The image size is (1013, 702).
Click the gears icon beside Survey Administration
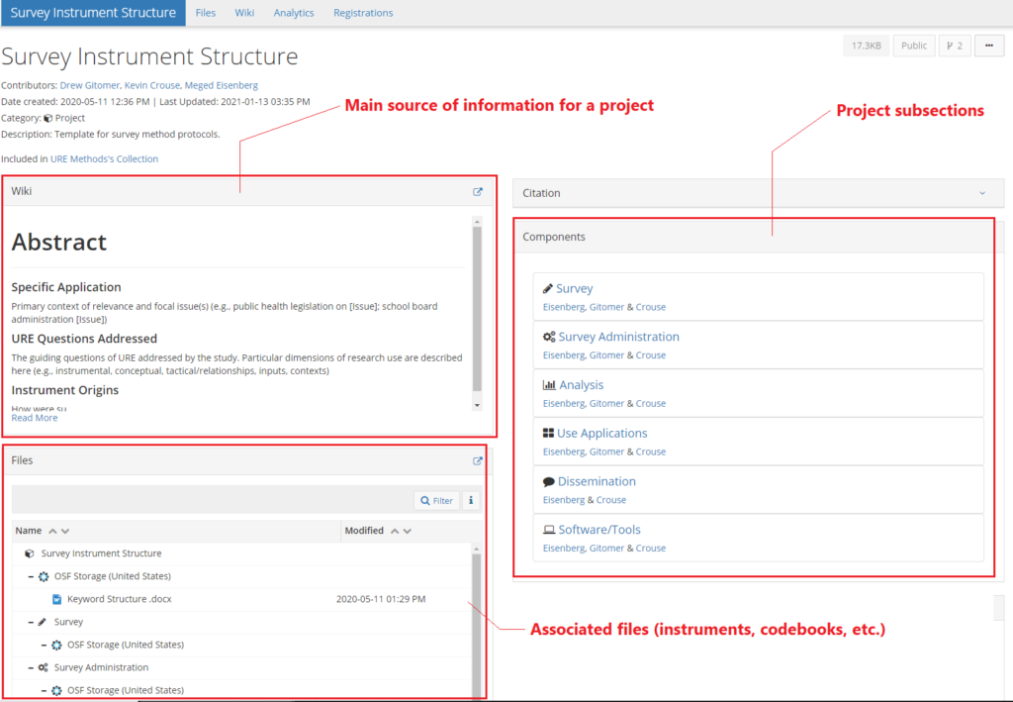click(549, 337)
